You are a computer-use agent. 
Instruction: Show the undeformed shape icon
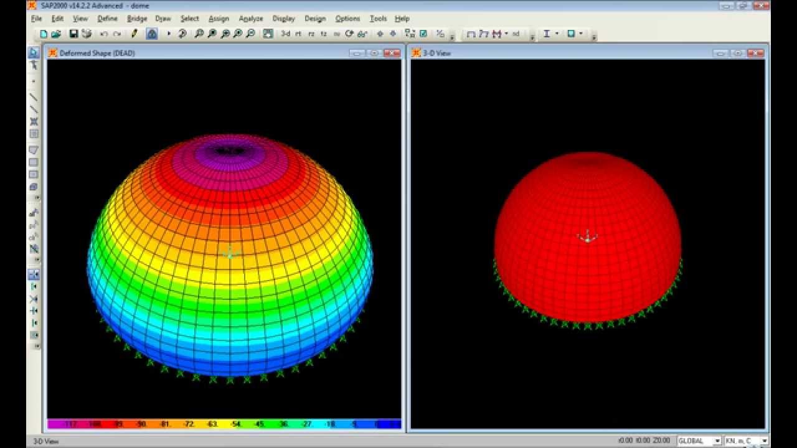pos(471,34)
